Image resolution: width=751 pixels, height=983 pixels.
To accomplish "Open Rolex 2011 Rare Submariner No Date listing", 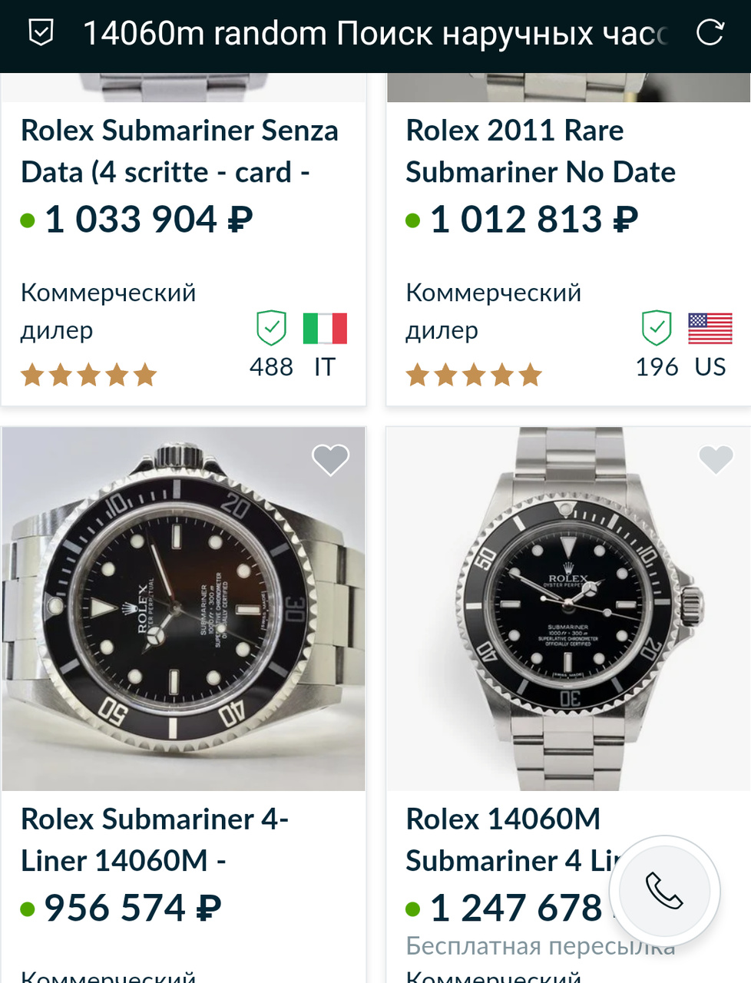I will [x=541, y=151].
